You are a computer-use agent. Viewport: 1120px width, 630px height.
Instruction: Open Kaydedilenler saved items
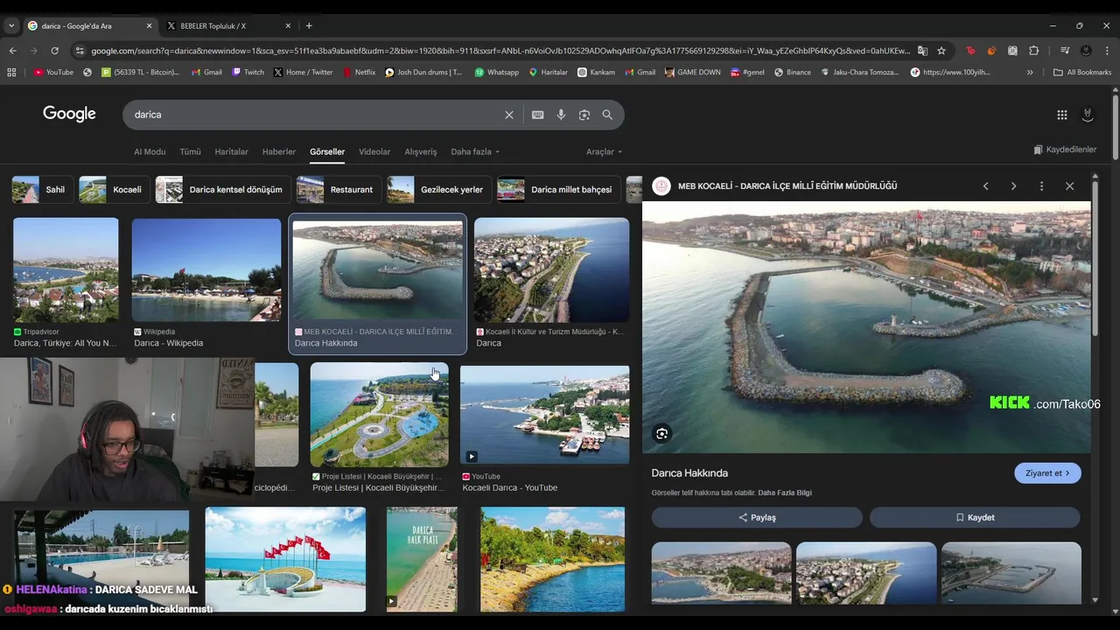[x=1065, y=150]
